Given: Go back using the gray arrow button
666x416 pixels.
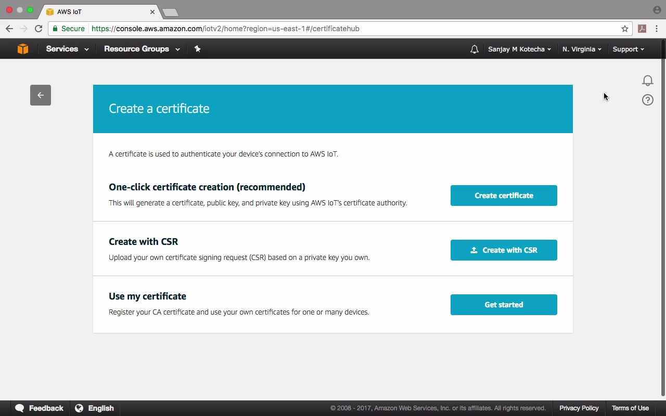Looking at the screenshot, I should click(41, 95).
